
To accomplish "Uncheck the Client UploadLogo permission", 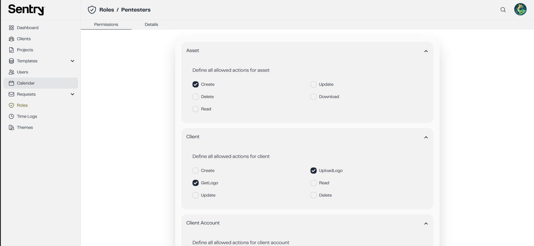I will [x=313, y=171].
